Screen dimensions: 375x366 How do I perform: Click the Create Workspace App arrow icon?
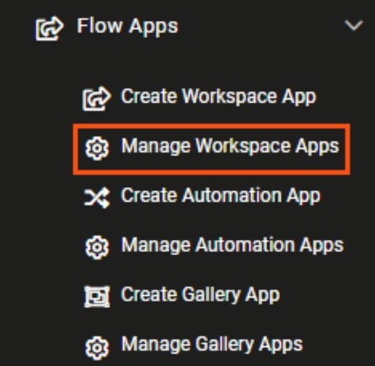[x=97, y=99]
